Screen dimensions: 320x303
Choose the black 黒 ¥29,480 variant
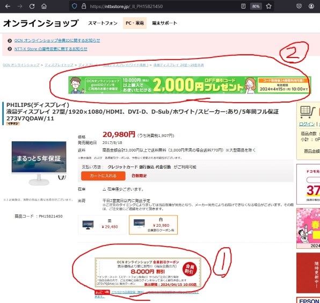[x=102, y=225]
